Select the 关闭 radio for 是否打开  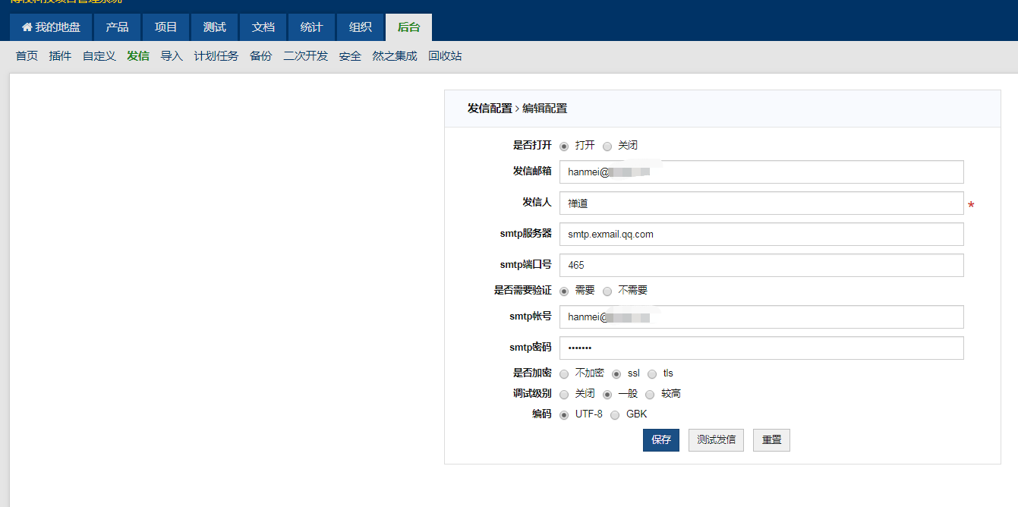point(607,146)
